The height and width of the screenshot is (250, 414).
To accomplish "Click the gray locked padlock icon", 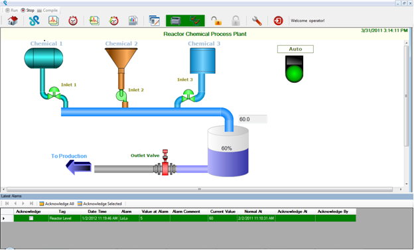I will pos(236,21).
